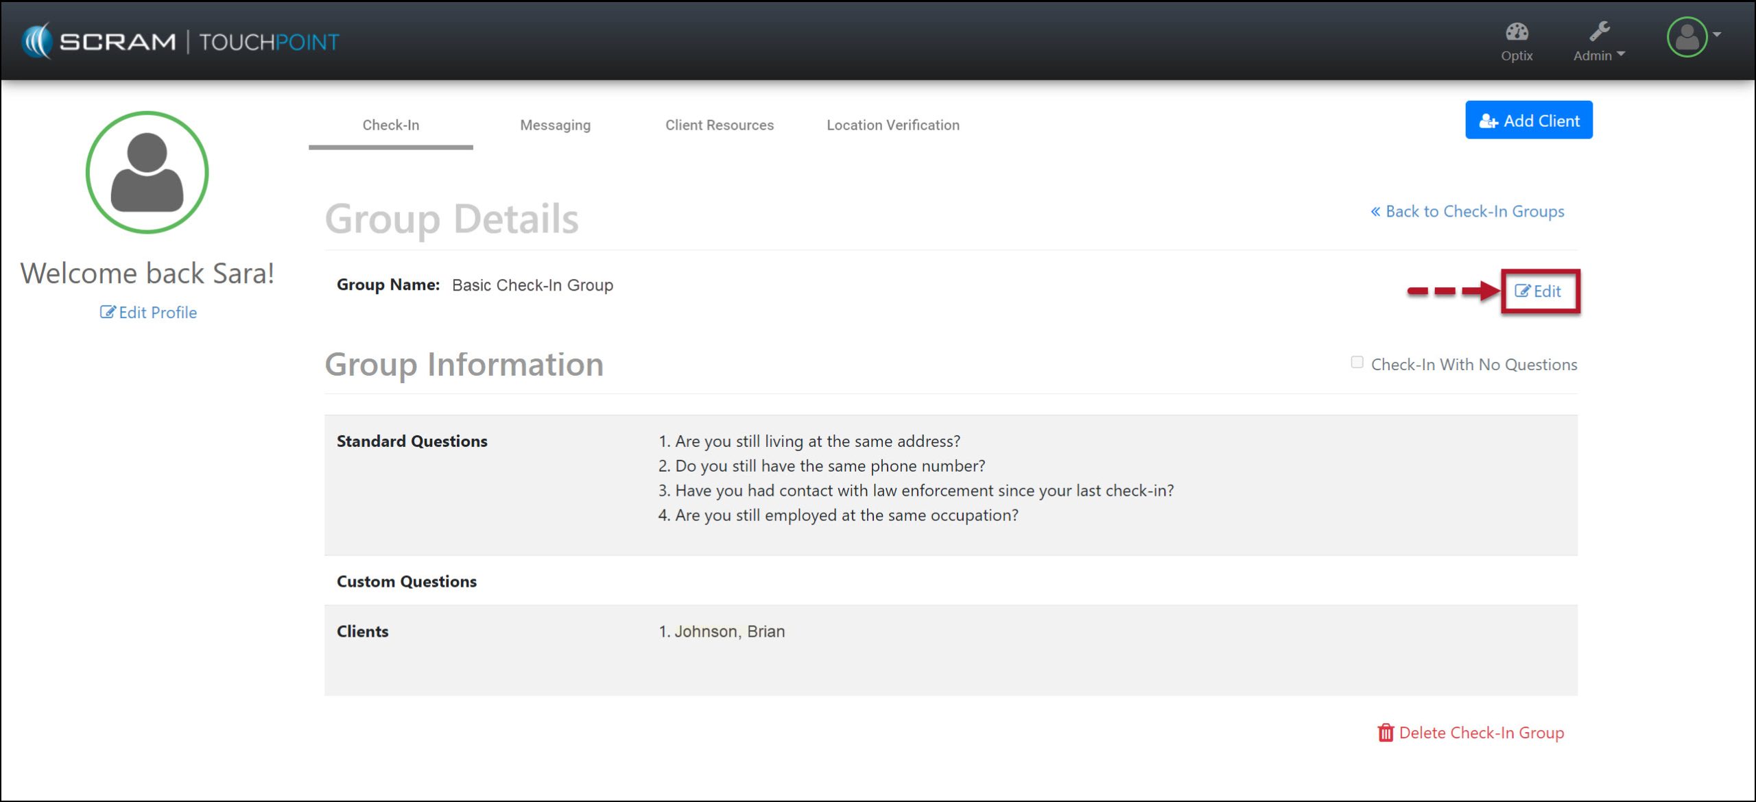Click the large profile picture circle
The height and width of the screenshot is (802, 1756).
[x=147, y=173]
